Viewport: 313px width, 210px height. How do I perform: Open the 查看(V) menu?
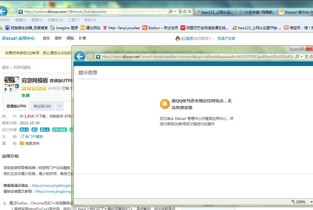point(37,20)
